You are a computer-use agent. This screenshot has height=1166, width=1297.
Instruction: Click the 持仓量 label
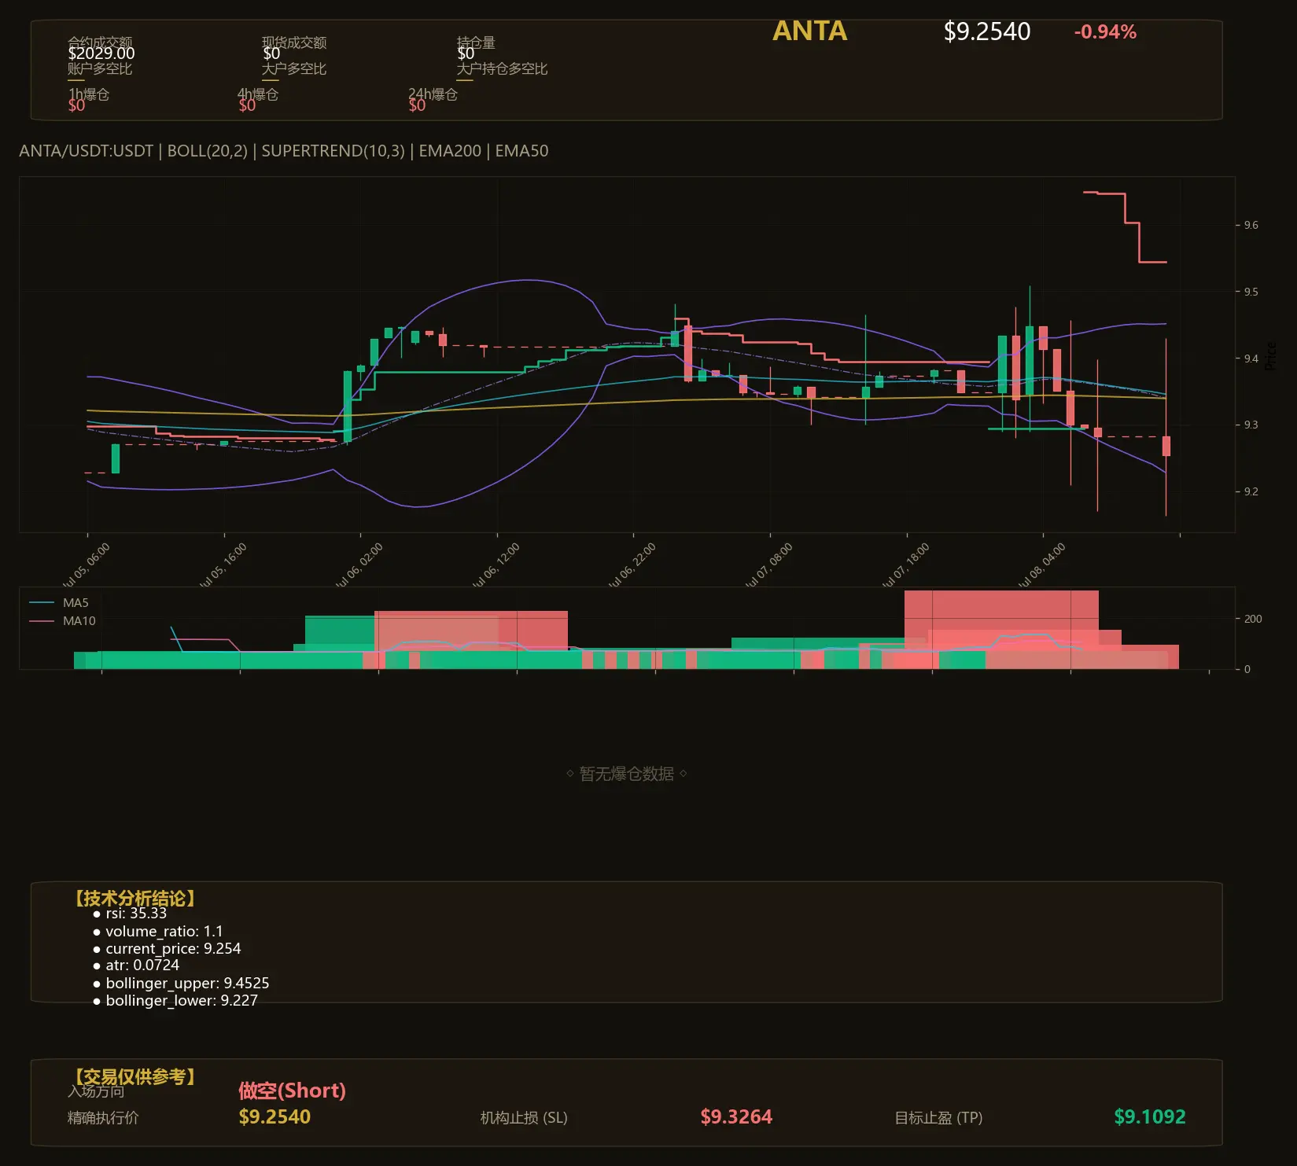(476, 42)
